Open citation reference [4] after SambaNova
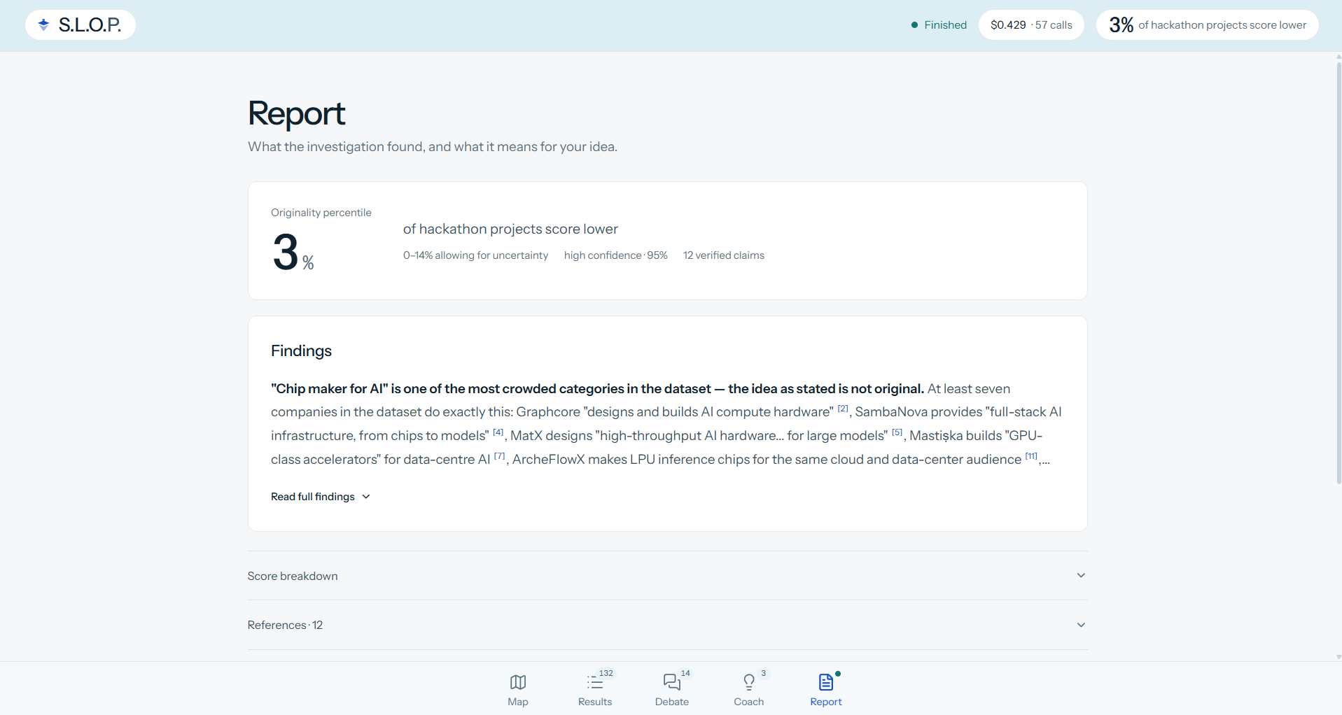 [498, 432]
